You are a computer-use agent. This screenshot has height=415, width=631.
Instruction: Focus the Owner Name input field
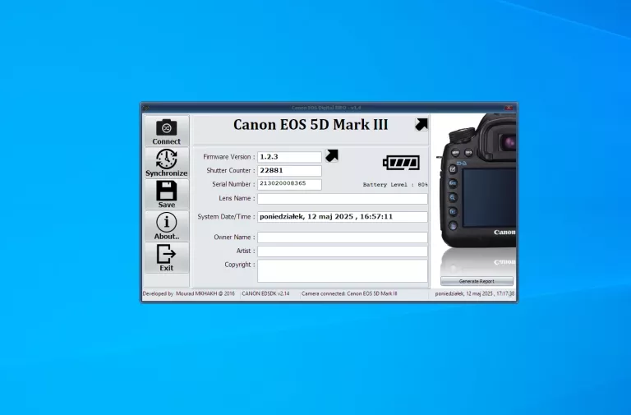pyautogui.click(x=343, y=237)
